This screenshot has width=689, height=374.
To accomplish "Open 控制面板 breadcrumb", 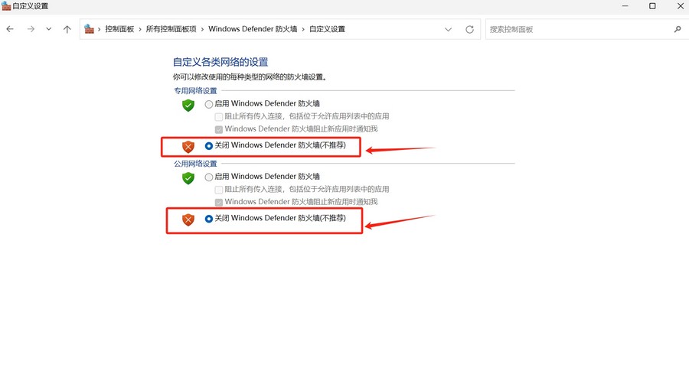I will pyautogui.click(x=119, y=29).
